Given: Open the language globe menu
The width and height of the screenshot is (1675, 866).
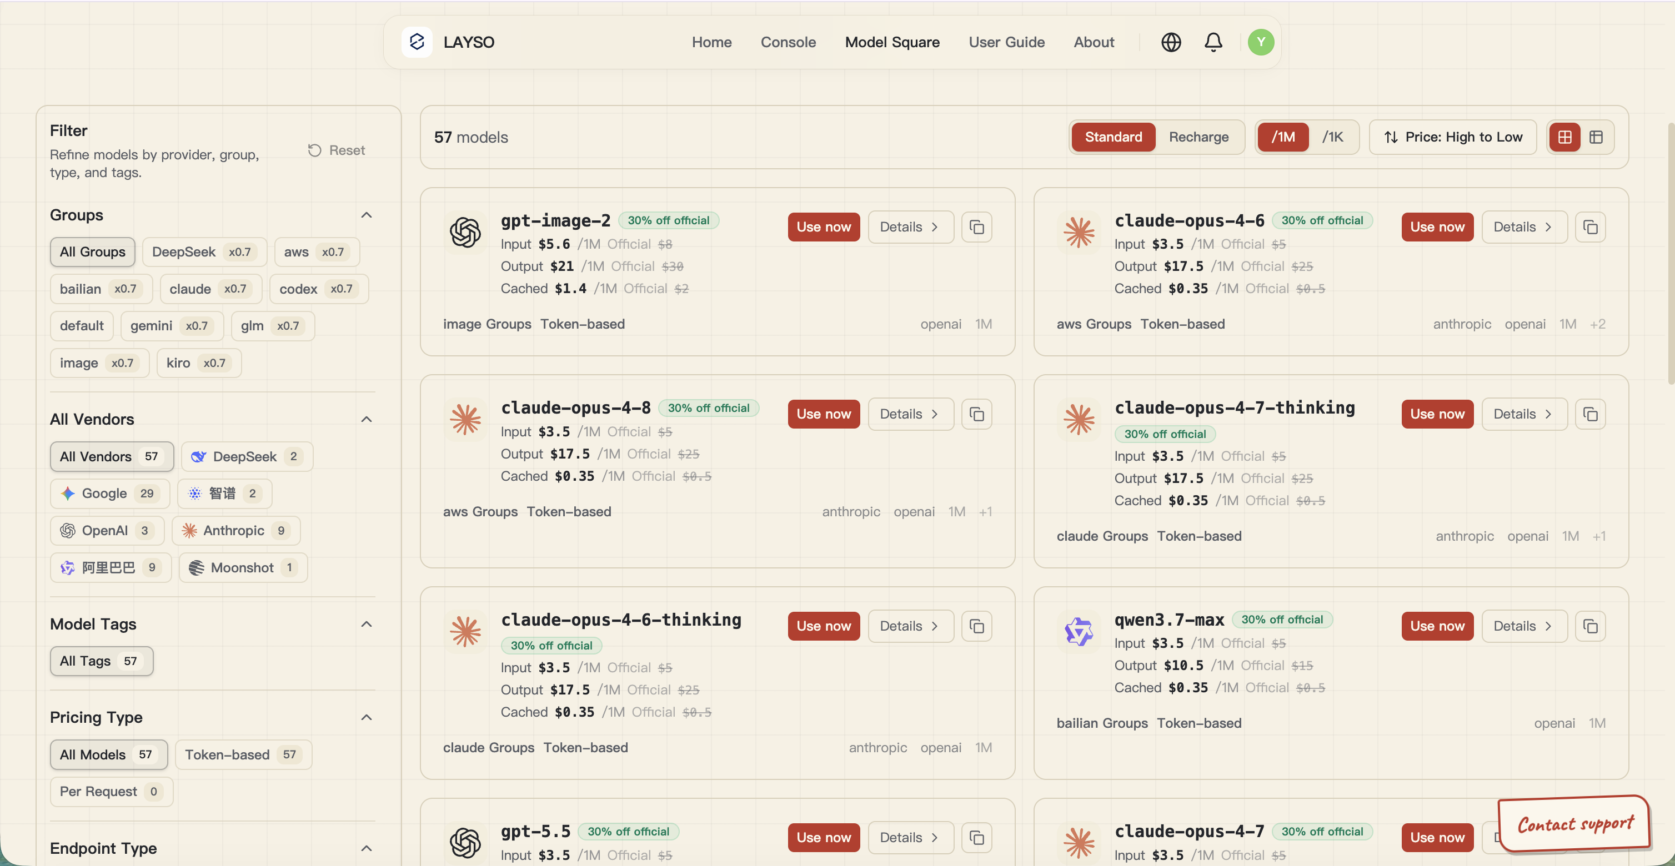Looking at the screenshot, I should [x=1171, y=42].
